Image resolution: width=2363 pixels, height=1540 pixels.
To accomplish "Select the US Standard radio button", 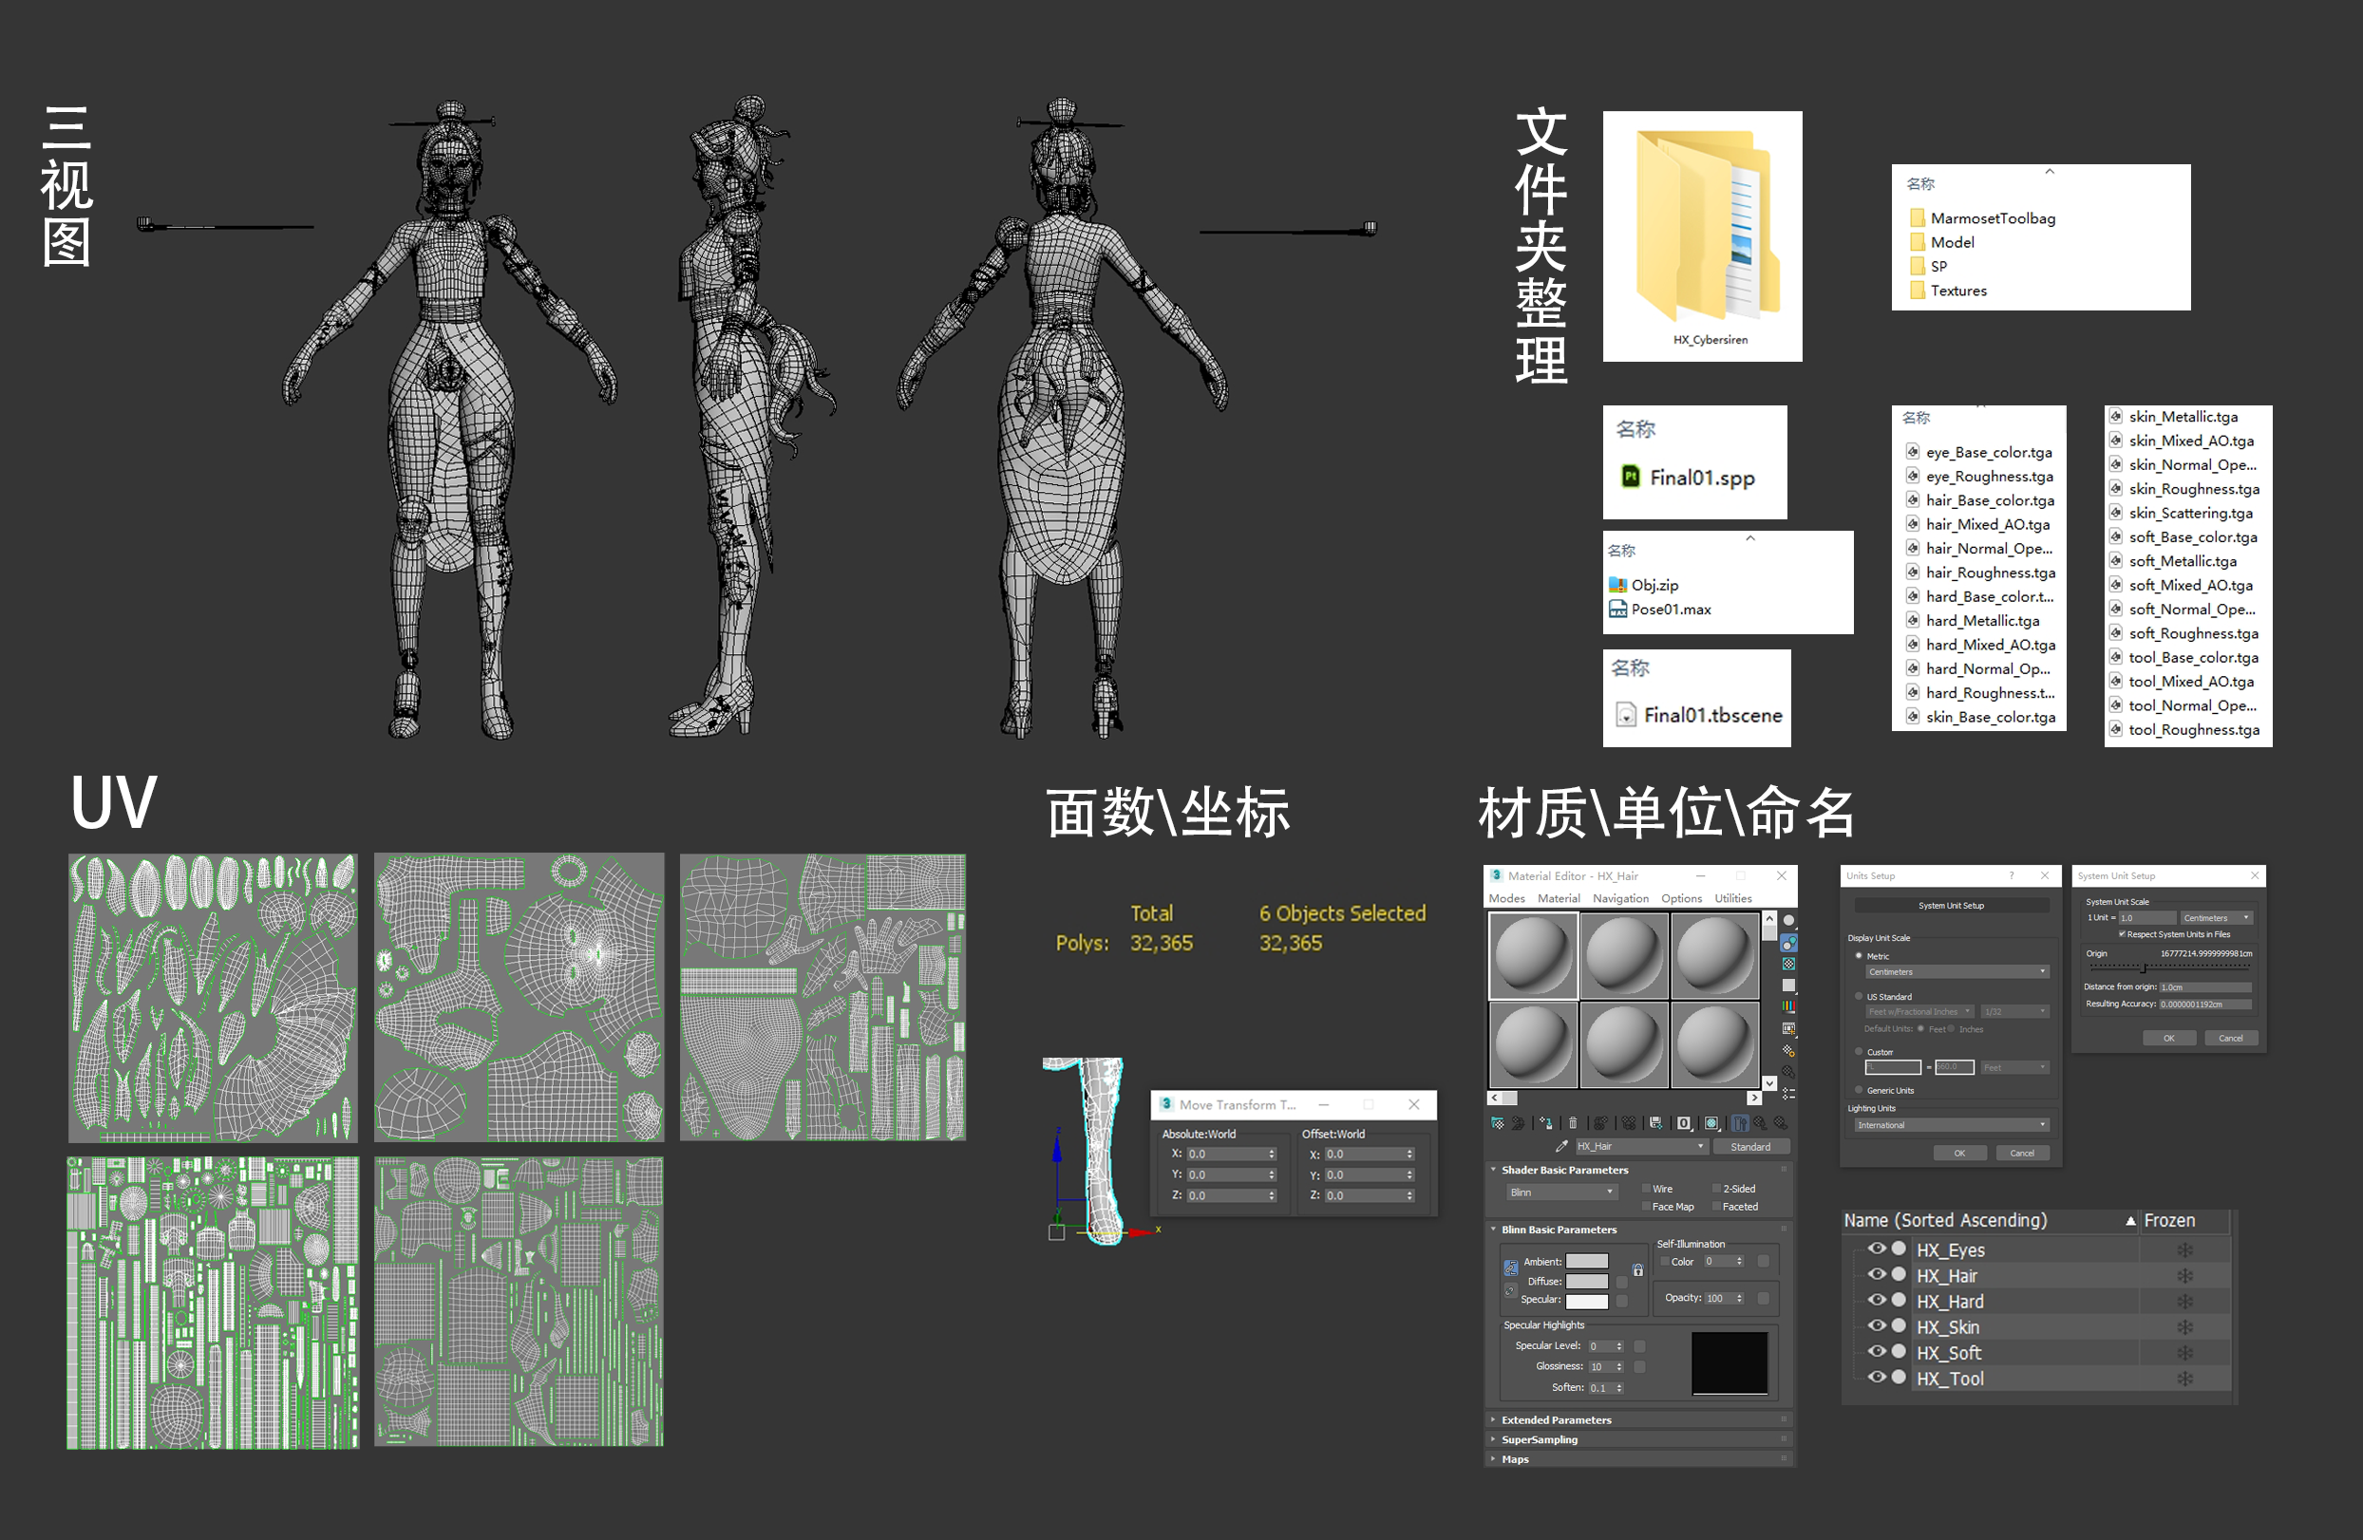I will tap(1859, 996).
